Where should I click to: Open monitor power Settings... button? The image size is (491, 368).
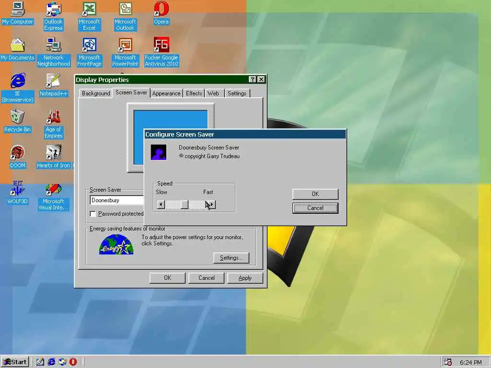tap(231, 258)
